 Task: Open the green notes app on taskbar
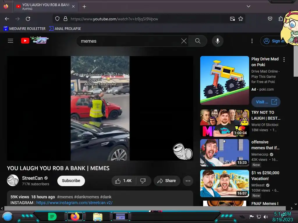coord(52,217)
